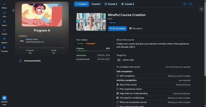This screenshot has width=206, height=107.
Task: Click The need for mindfulness checkmark
Action: 117,98
